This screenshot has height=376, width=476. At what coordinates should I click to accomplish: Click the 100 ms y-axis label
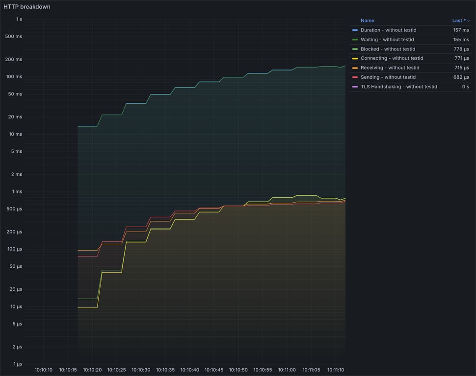click(x=14, y=77)
